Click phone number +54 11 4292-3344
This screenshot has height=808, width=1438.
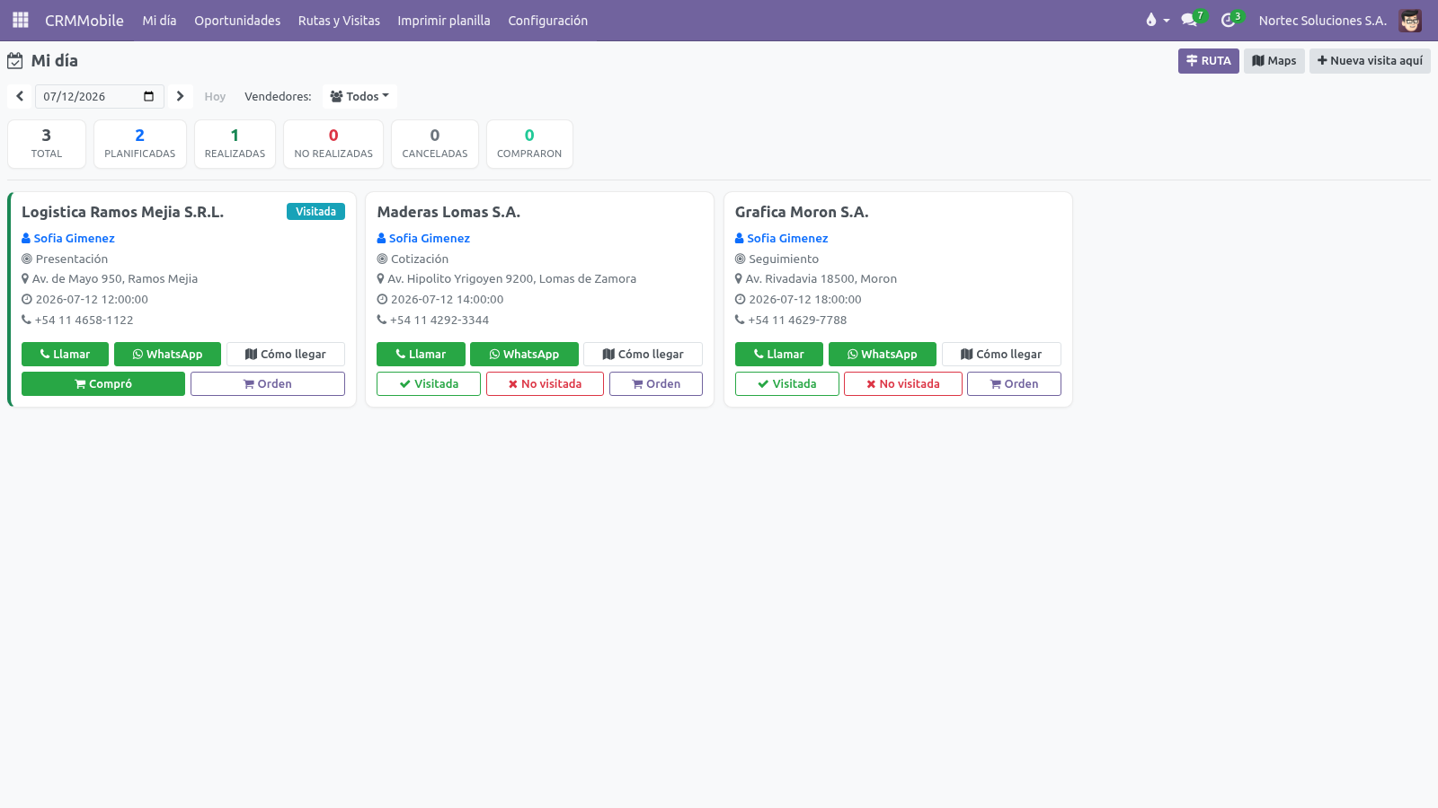point(439,320)
